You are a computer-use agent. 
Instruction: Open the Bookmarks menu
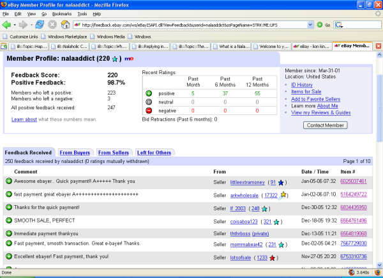click(62, 14)
